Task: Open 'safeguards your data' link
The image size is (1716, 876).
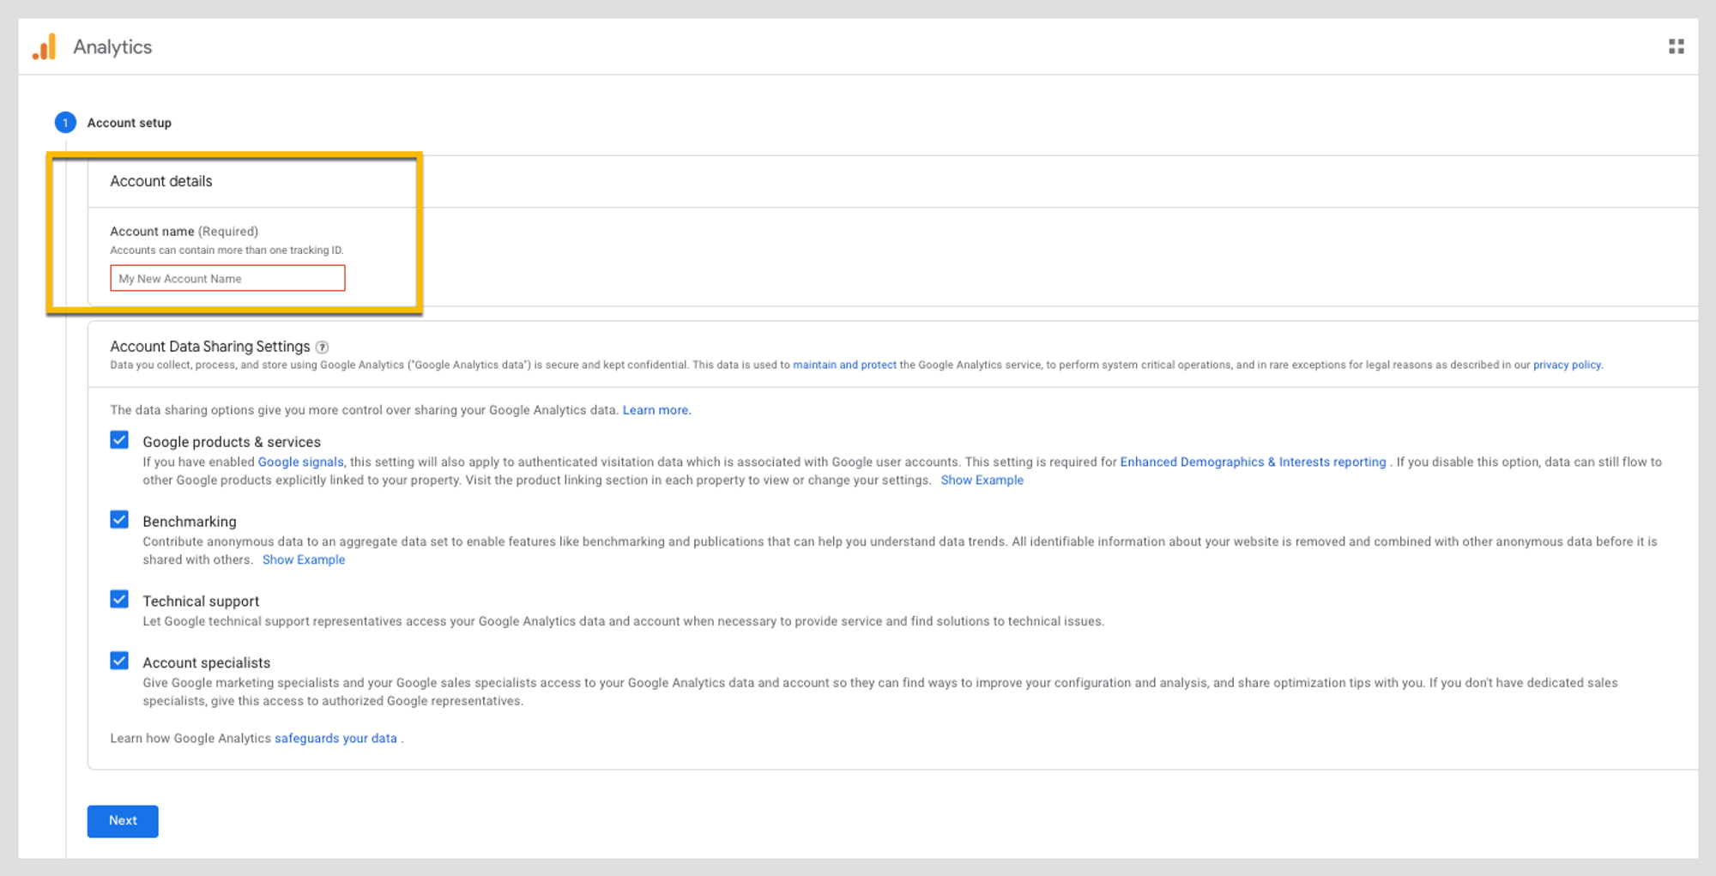Action: tap(335, 739)
